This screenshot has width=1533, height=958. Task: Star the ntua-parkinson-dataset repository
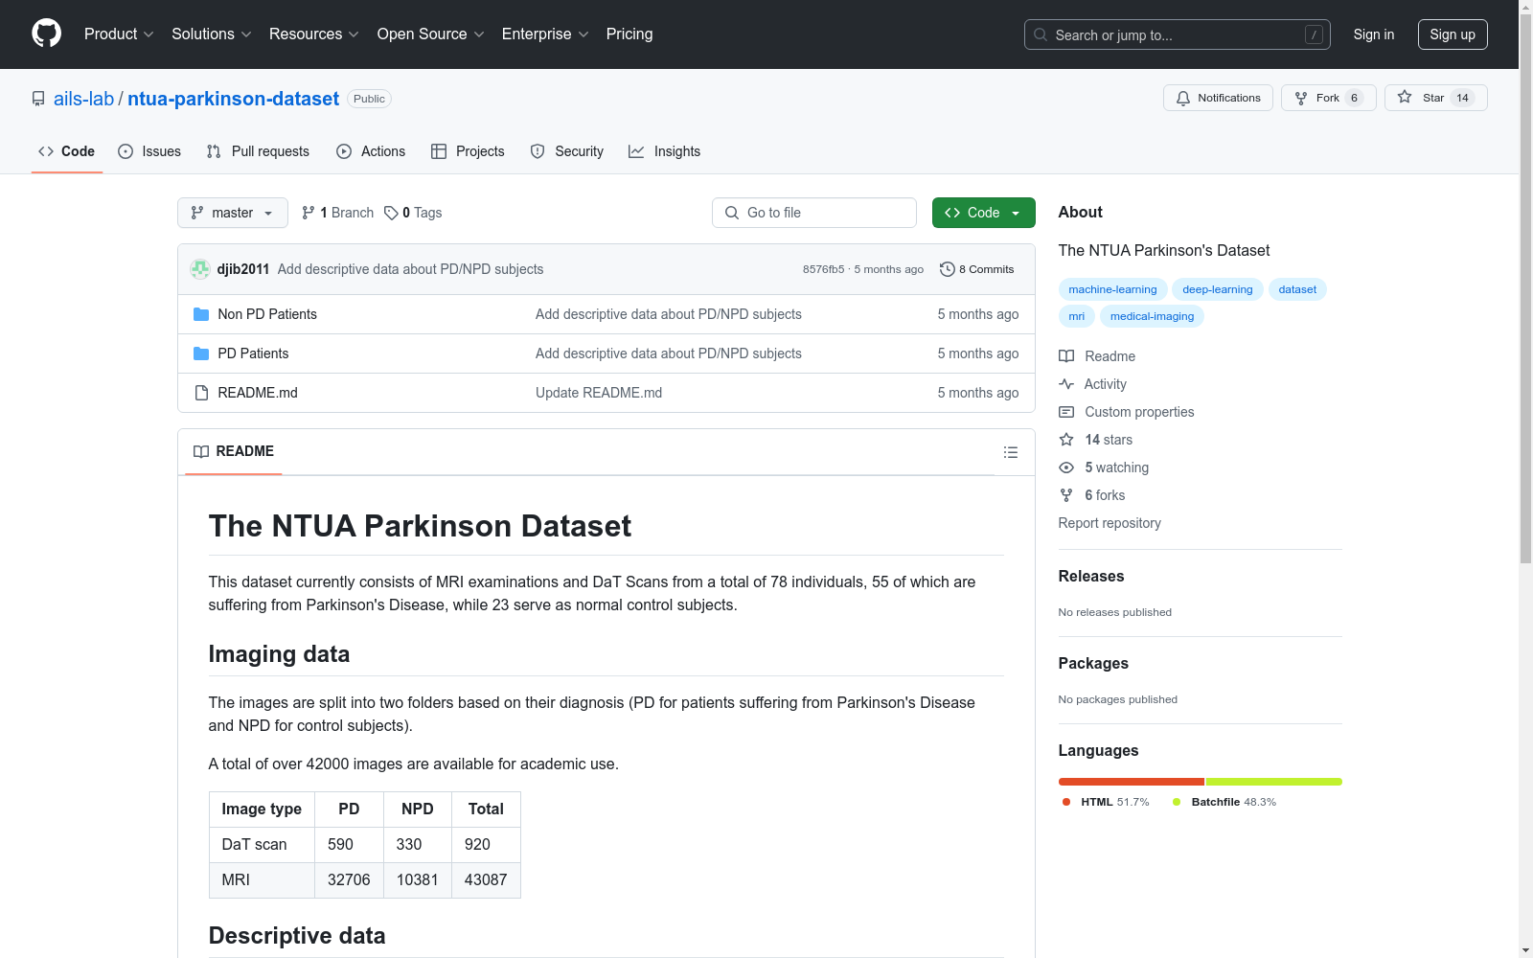pos(1435,98)
